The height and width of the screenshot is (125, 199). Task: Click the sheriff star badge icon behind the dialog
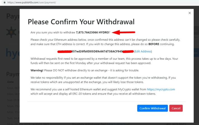tap(11, 32)
